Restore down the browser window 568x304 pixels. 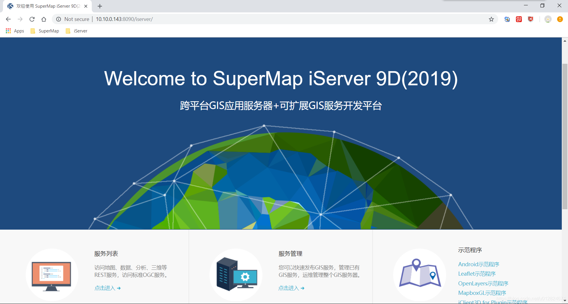click(542, 6)
